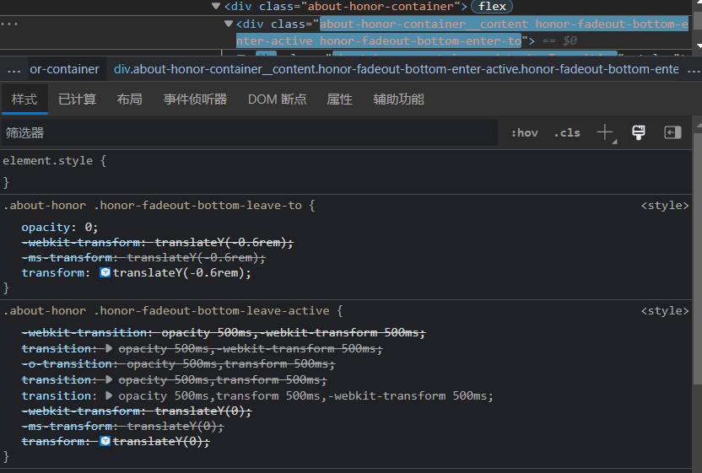702x473 pixels.
Task: Select or-container breadcrumb item
Action: [x=64, y=69]
